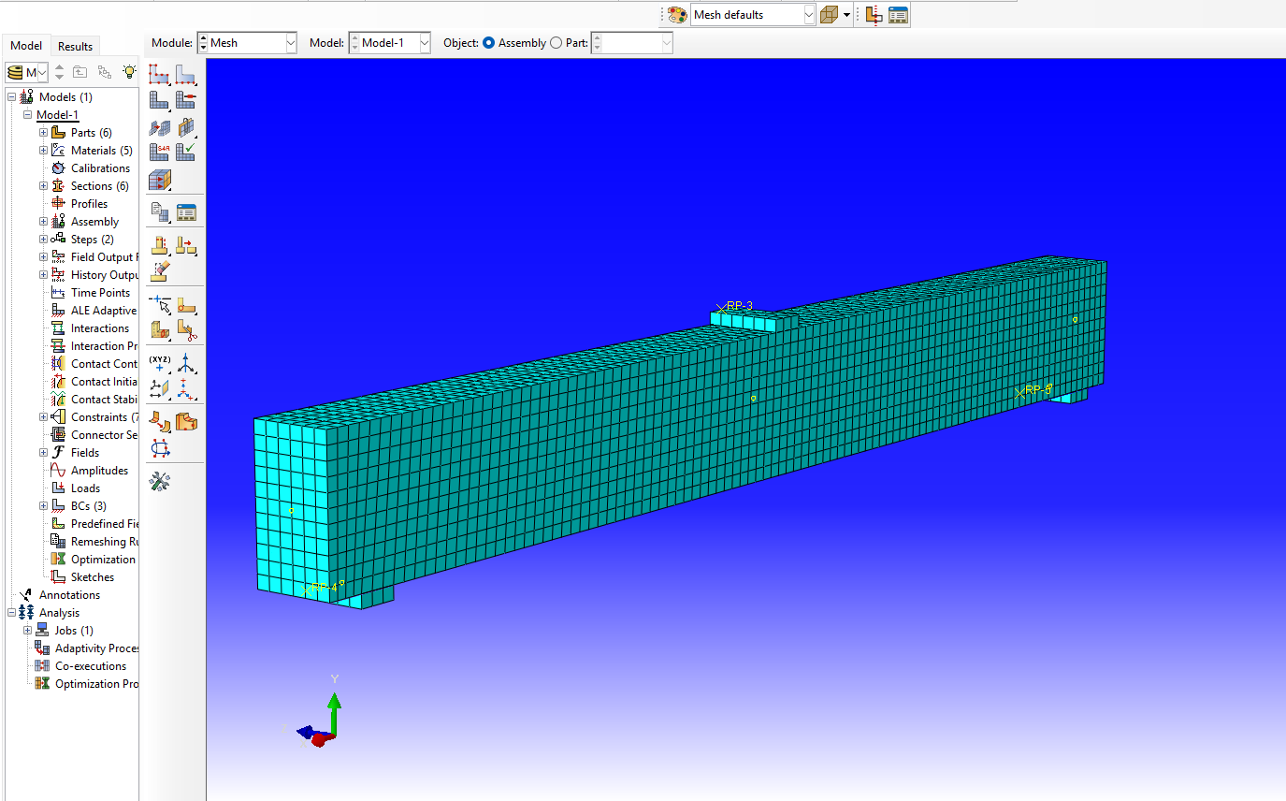The width and height of the screenshot is (1286, 801).
Task: Collapse the Analysis tree node
Action: pos(11,613)
